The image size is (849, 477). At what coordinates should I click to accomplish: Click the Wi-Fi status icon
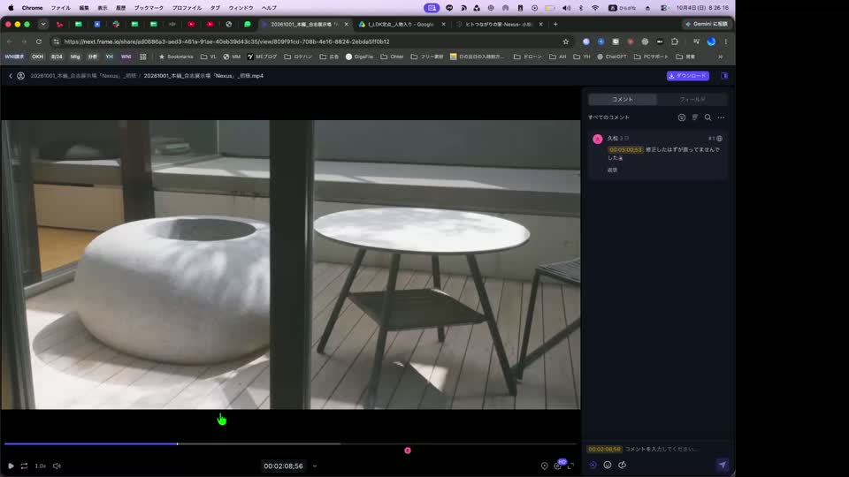595,8
